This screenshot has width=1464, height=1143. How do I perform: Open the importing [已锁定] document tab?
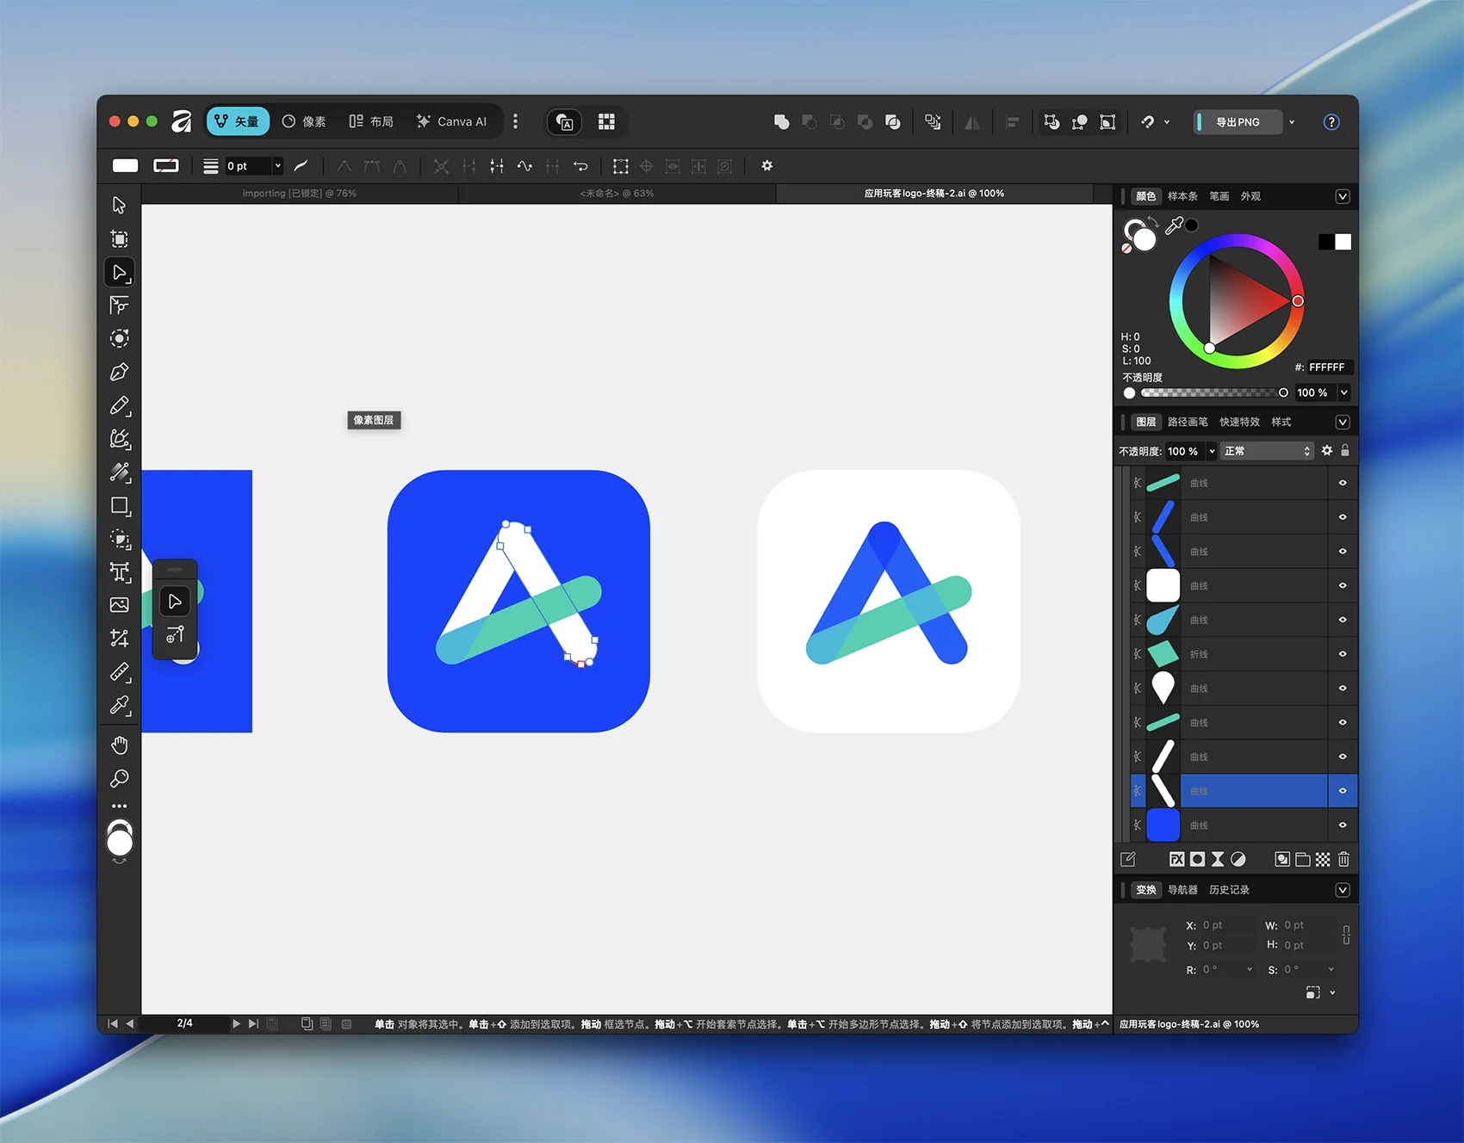coord(300,194)
